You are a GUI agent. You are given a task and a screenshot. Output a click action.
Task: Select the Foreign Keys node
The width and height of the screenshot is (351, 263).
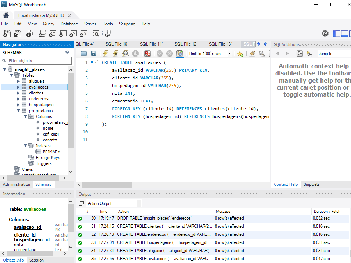click(x=48, y=158)
